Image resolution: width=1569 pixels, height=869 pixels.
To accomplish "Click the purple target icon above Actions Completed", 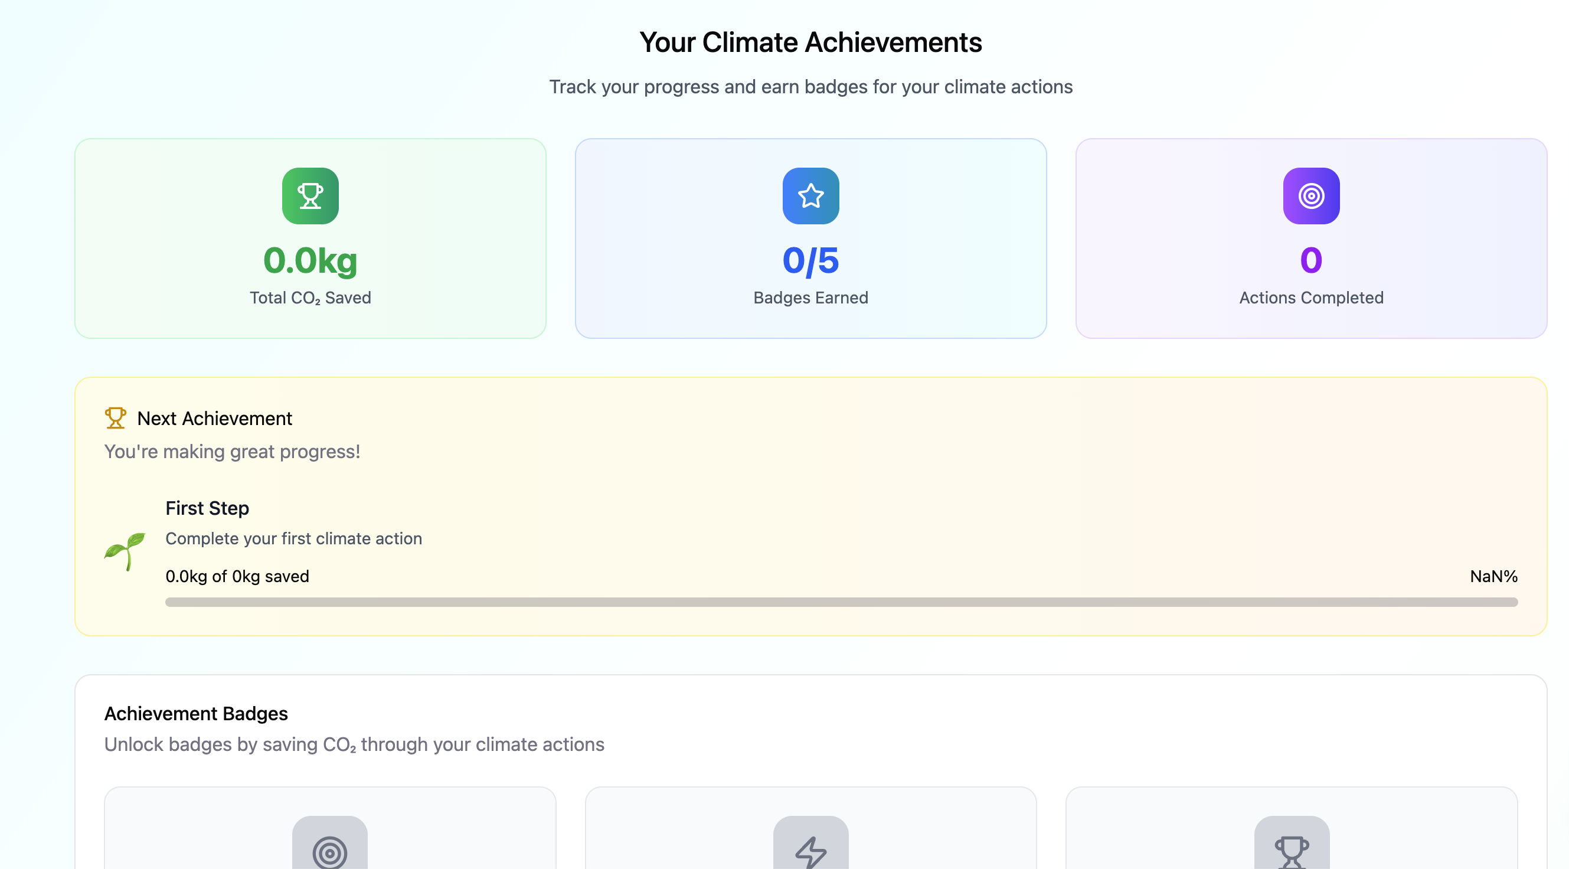I will tap(1311, 195).
